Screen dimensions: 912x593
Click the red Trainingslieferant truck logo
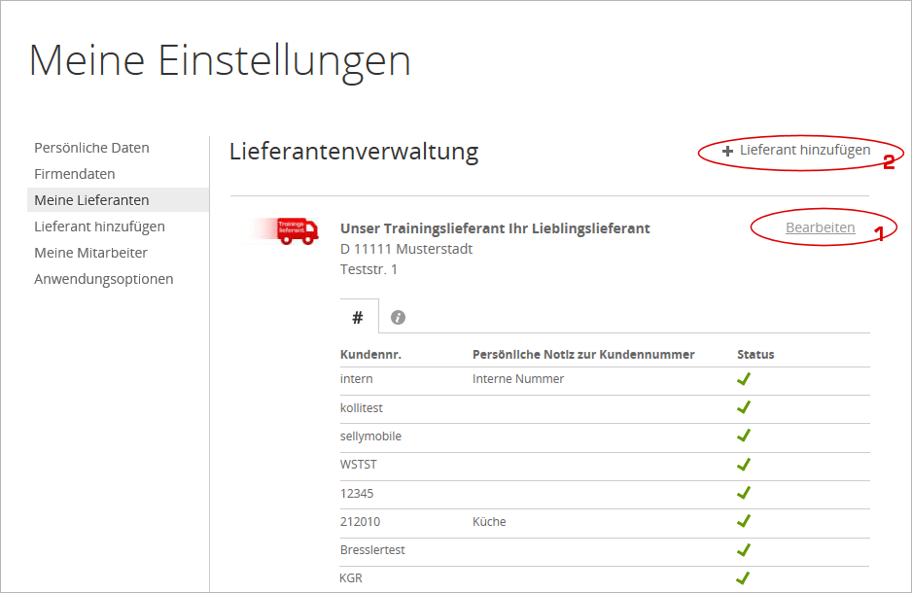[x=297, y=230]
